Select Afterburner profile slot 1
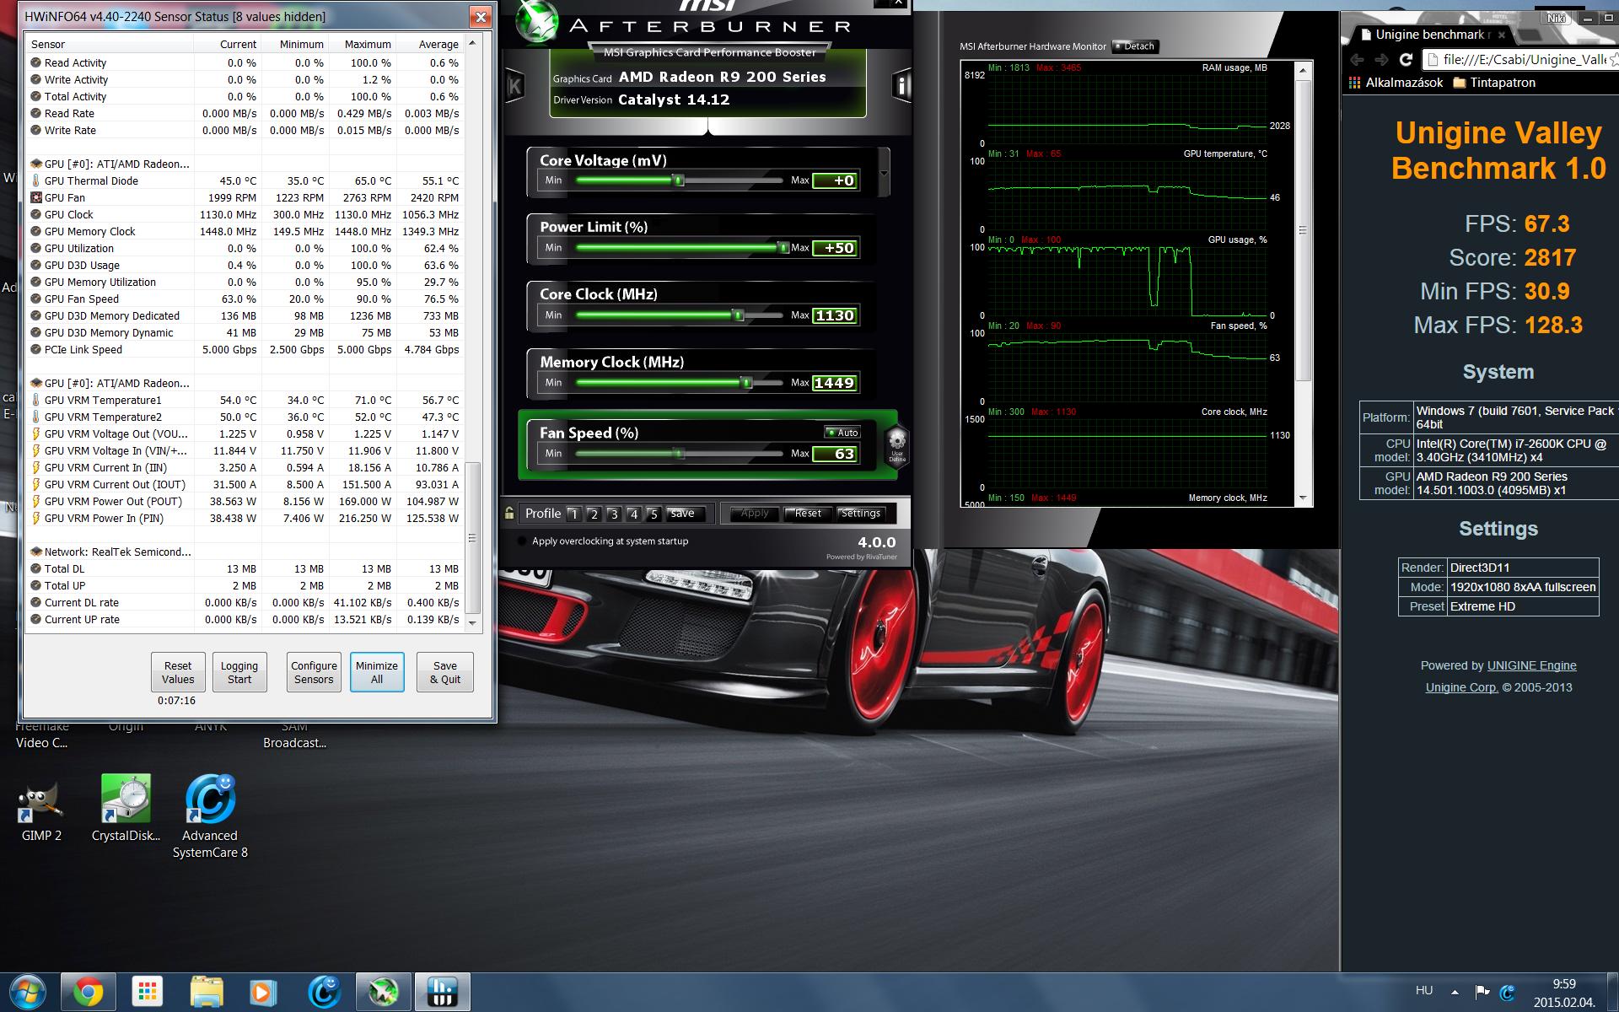 (573, 514)
